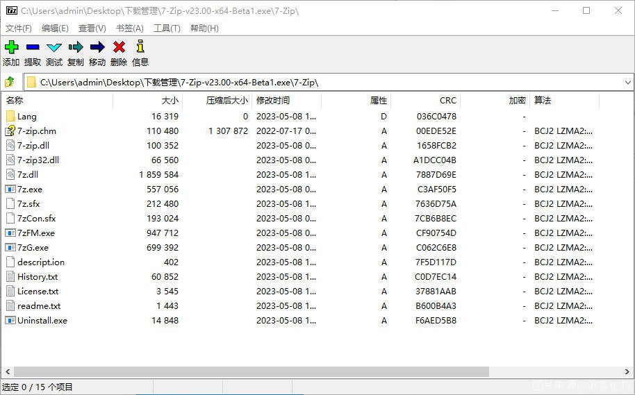Click the 7zCon.sfx file icon
Viewport: 635px width, 395px height.
tap(10, 218)
